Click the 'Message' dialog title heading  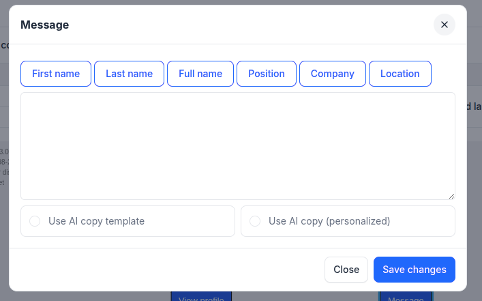click(45, 25)
